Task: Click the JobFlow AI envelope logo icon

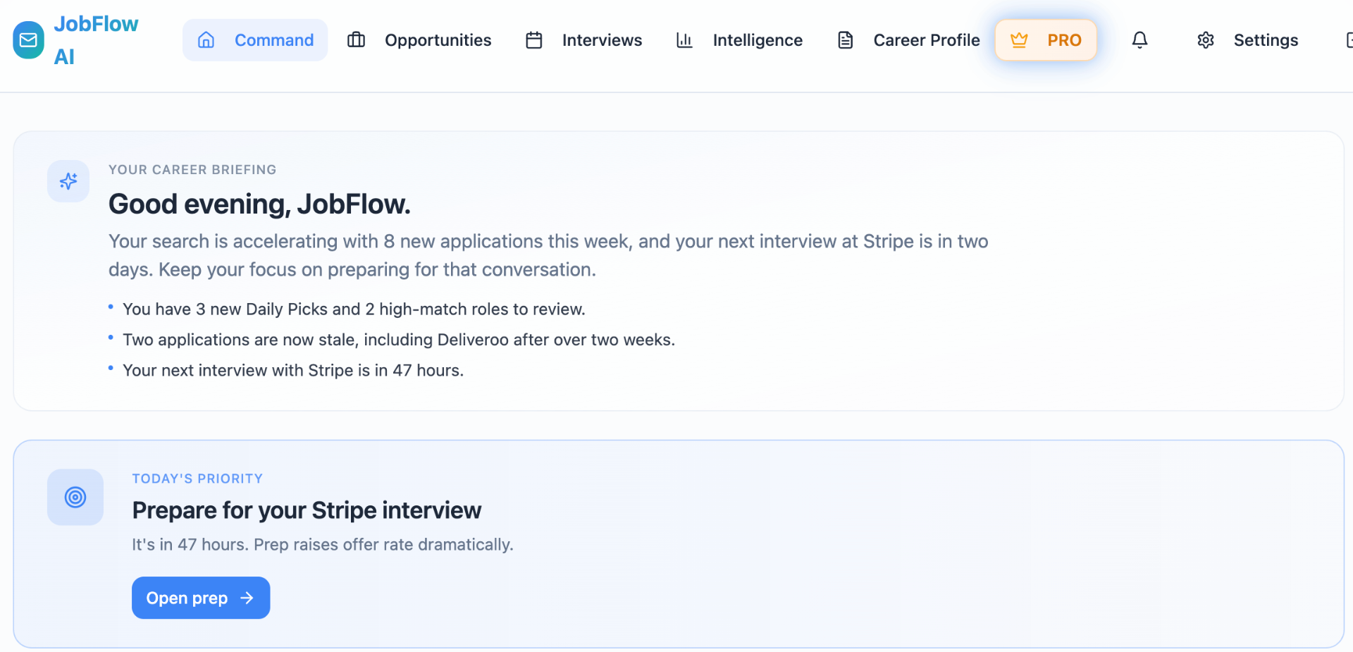Action: (x=28, y=40)
